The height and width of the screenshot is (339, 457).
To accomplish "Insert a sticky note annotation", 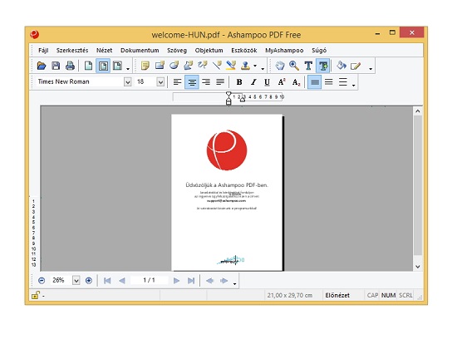I will [145, 66].
